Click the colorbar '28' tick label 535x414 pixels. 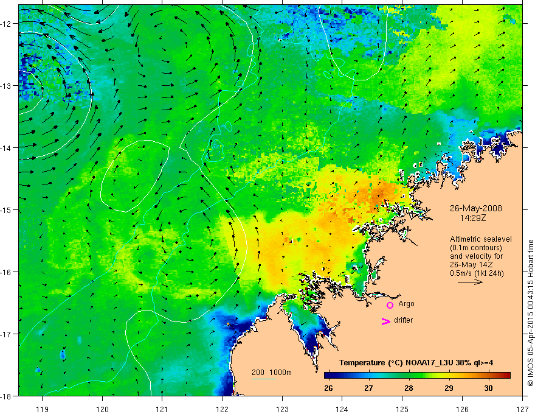[409, 388]
